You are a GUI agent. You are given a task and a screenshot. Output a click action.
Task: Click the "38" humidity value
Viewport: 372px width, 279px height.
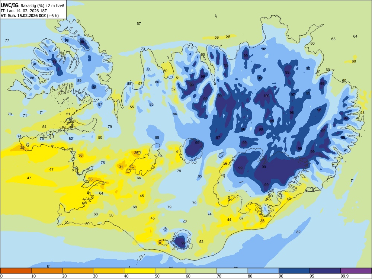(x=225, y=164)
